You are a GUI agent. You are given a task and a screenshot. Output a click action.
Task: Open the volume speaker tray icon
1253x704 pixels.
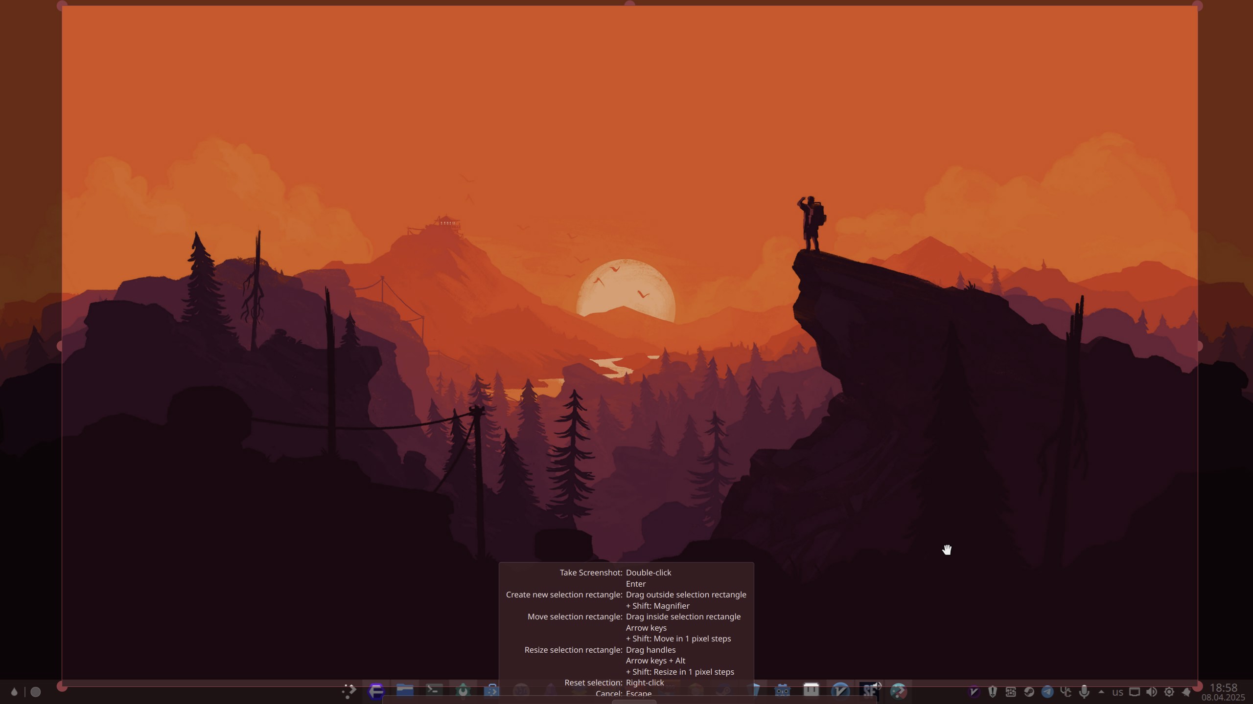(1152, 692)
